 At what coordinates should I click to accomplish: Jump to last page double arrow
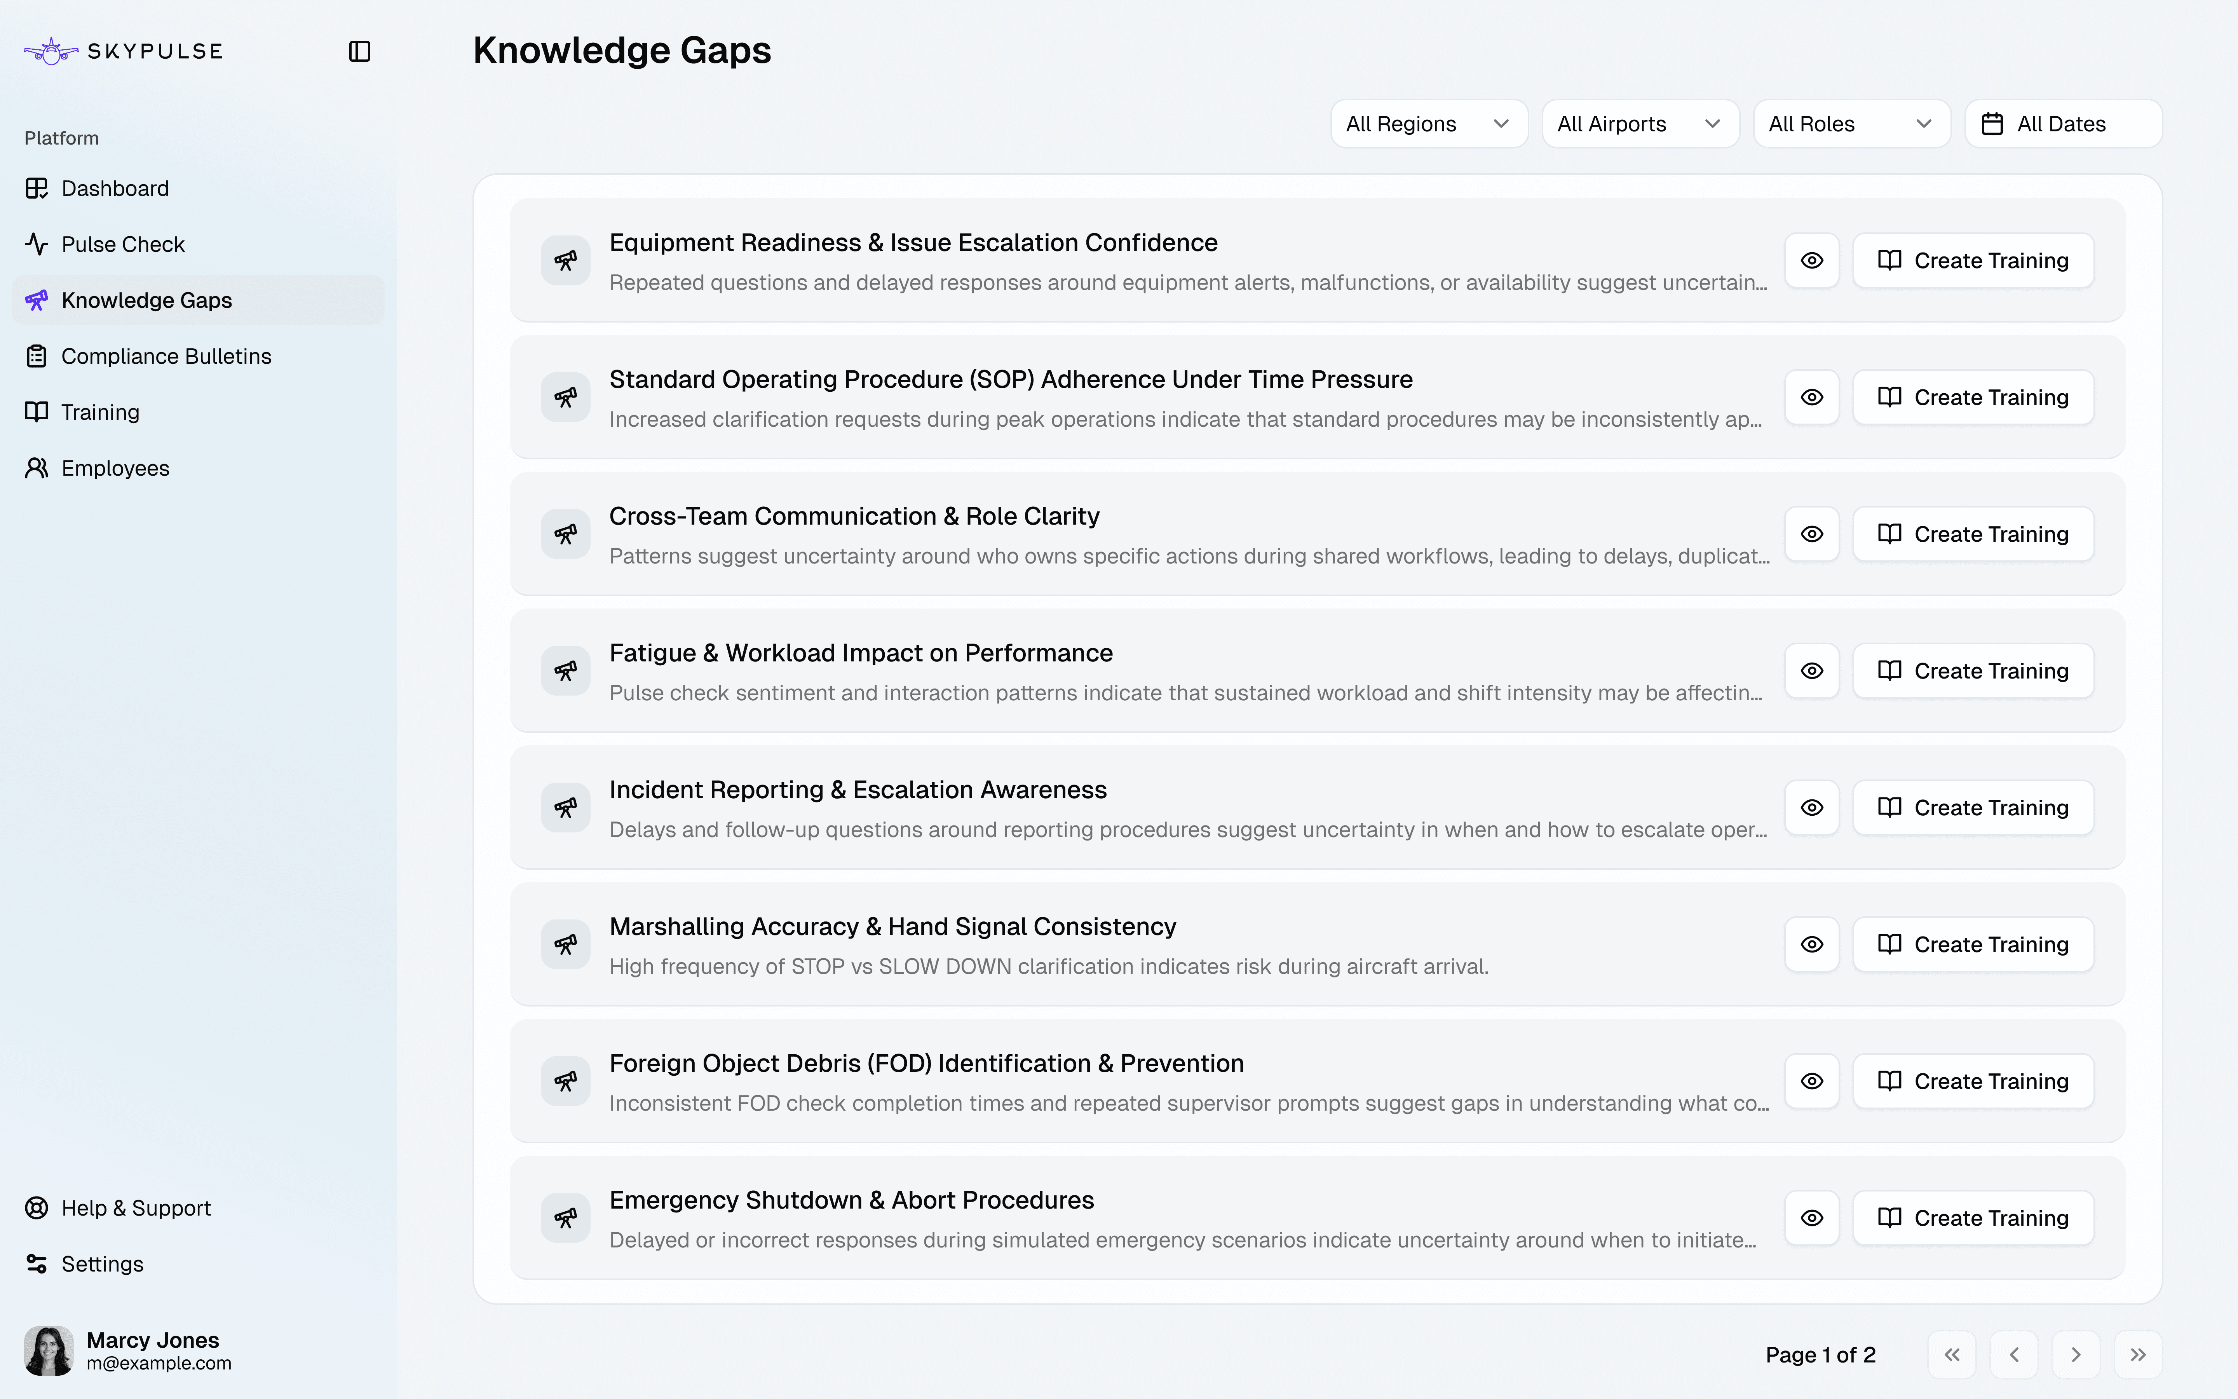[2137, 1355]
